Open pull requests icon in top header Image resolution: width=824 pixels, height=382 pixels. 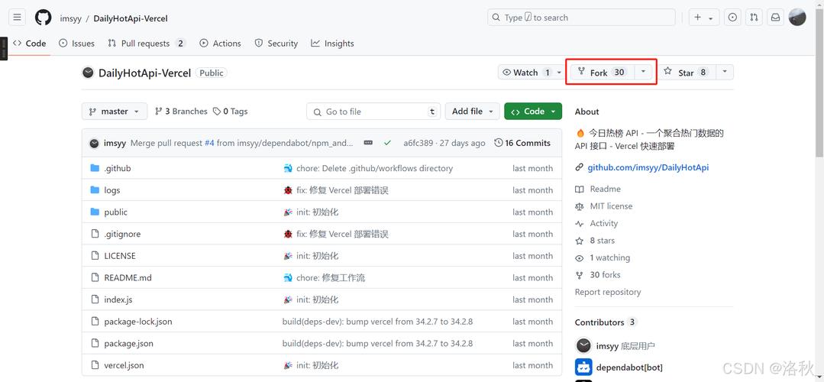[754, 18]
